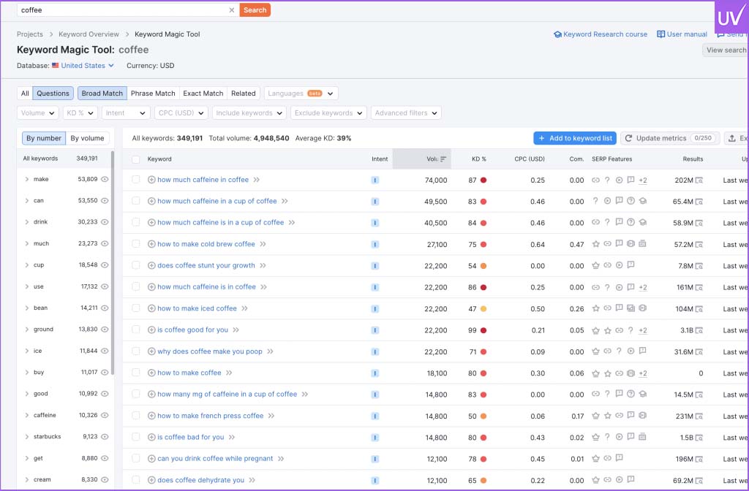Image resolution: width=749 pixels, height=491 pixels.
Task: Toggle the eye icon for 'make' group
Action: tap(105, 179)
